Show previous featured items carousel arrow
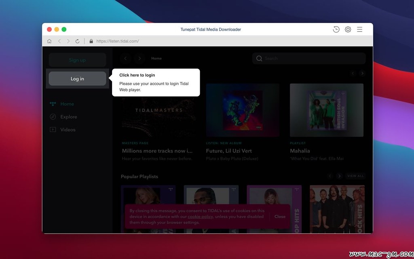 (x=353, y=73)
